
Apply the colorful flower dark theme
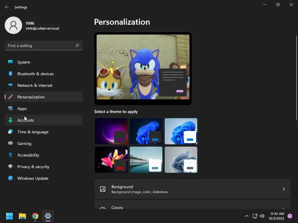111,160
